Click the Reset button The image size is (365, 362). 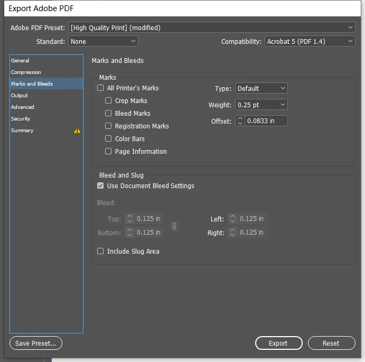coord(332,343)
